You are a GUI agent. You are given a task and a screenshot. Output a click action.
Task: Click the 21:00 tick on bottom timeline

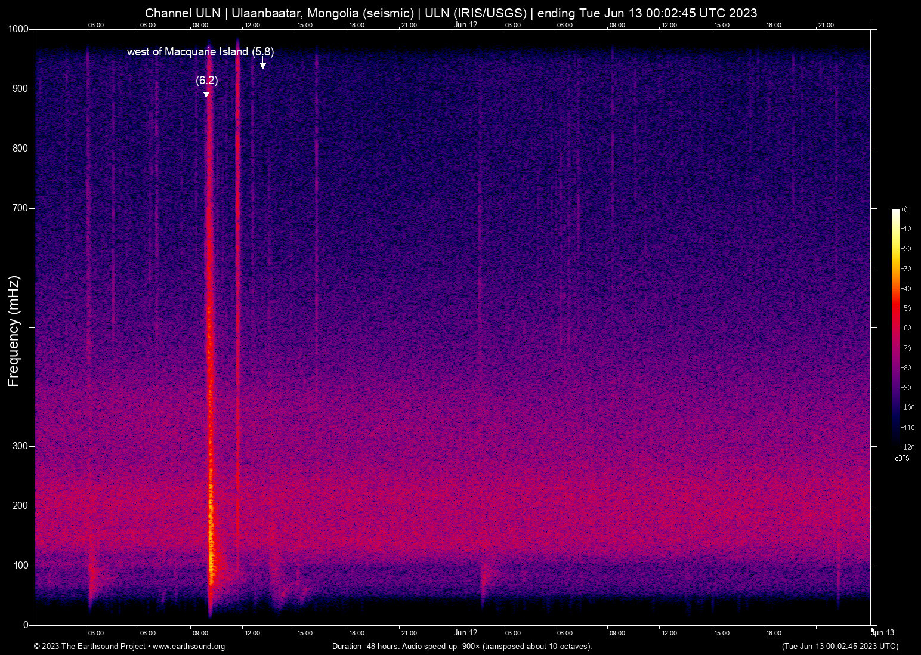pyautogui.click(x=410, y=633)
